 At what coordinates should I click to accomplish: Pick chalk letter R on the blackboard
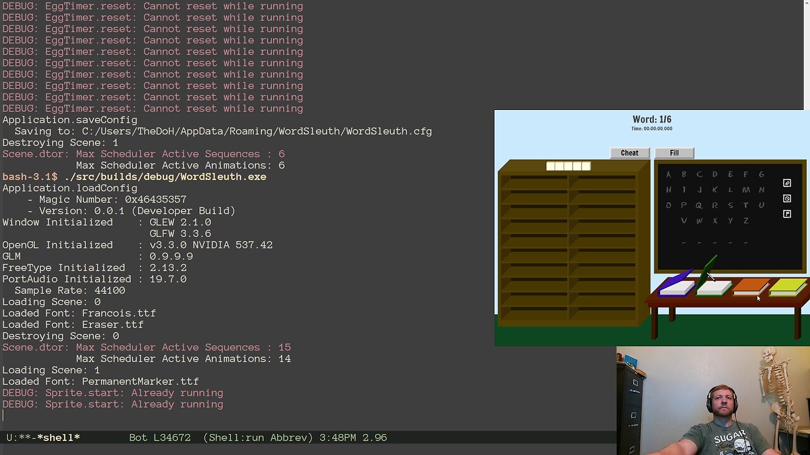click(x=715, y=205)
